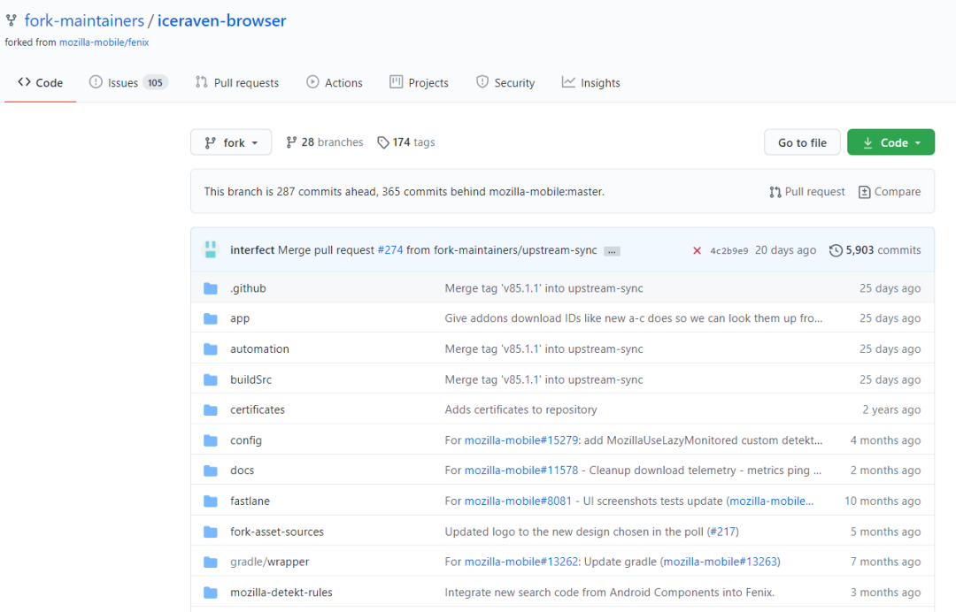Open the certificates folder
Image resolution: width=956 pixels, height=612 pixels.
click(258, 409)
